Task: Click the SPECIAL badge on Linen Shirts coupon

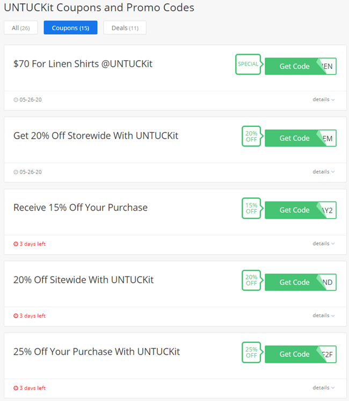Action: 249,64
